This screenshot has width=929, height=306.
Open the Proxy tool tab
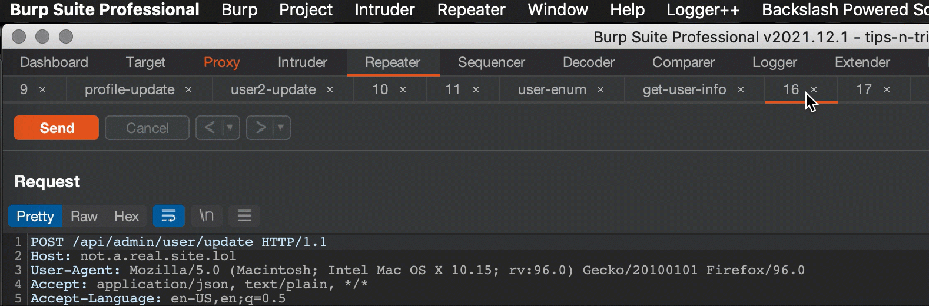point(222,62)
